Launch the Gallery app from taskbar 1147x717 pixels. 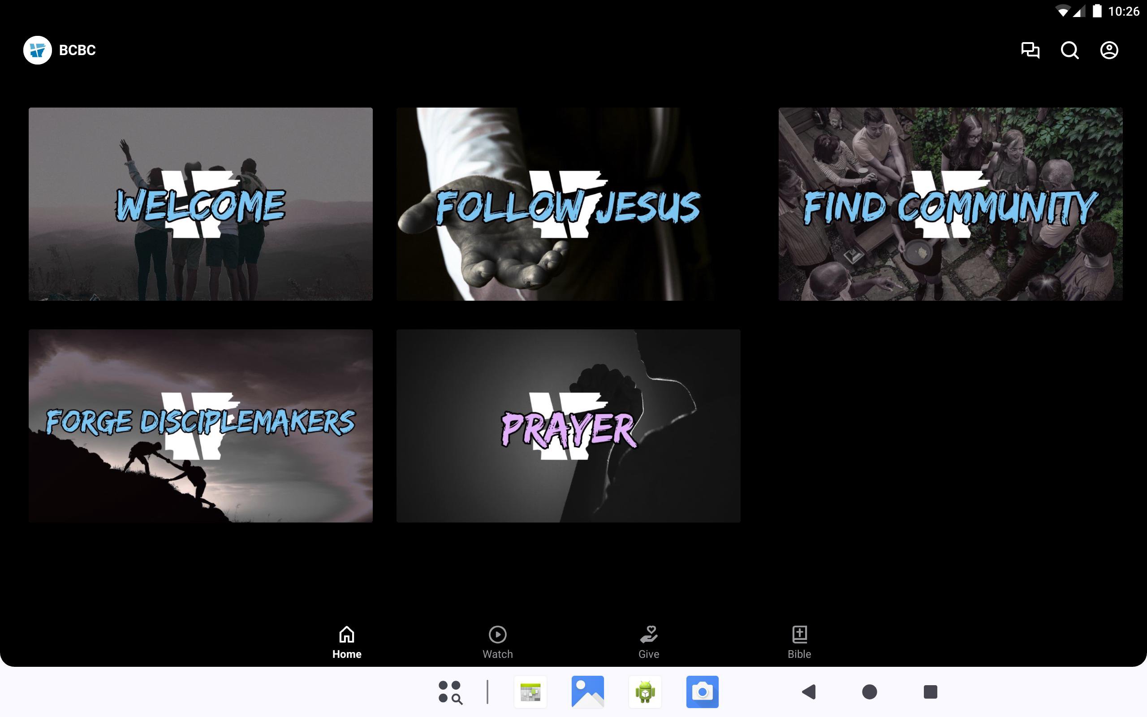(x=587, y=692)
